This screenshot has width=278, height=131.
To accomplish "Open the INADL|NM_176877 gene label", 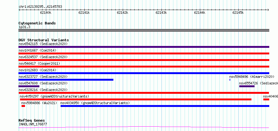I will tap(33, 124).
